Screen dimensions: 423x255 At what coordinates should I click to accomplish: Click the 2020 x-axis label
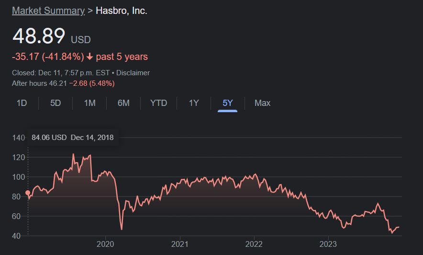(x=105, y=244)
